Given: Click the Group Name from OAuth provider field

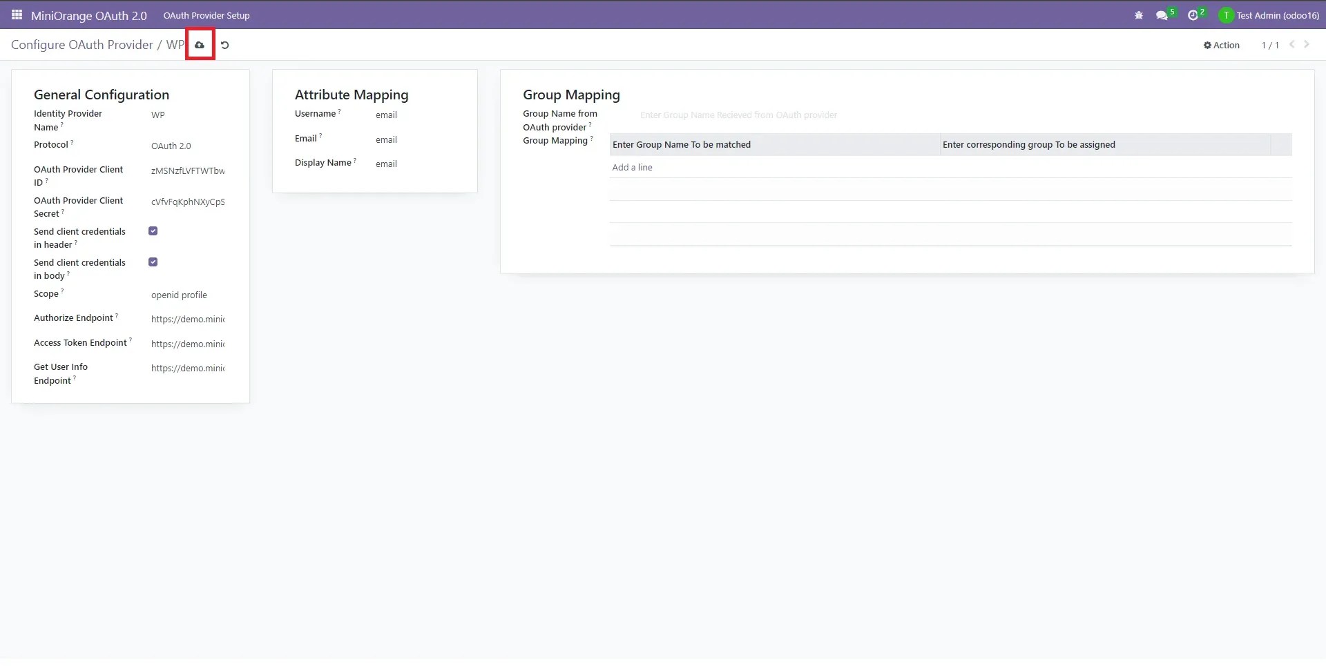Looking at the screenshot, I should point(739,115).
